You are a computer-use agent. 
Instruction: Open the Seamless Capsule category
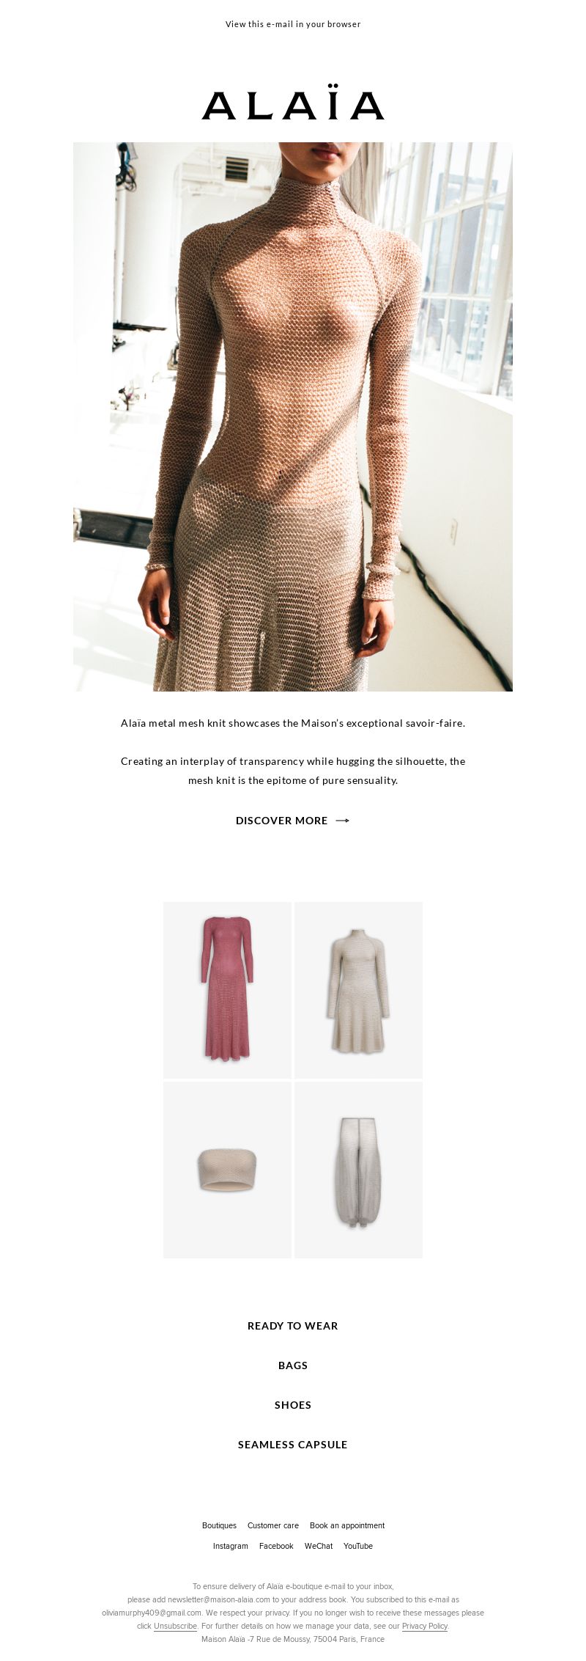tap(293, 1445)
